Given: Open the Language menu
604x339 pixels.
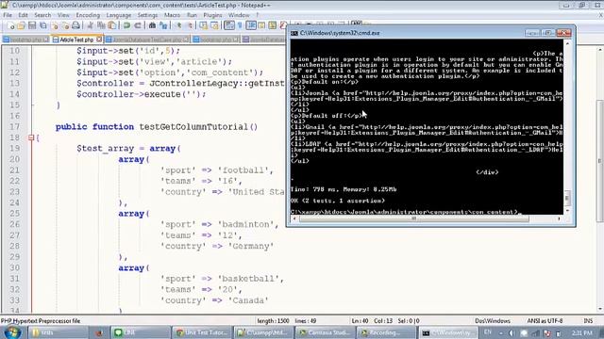Looking at the screenshot, I should 118,15.
